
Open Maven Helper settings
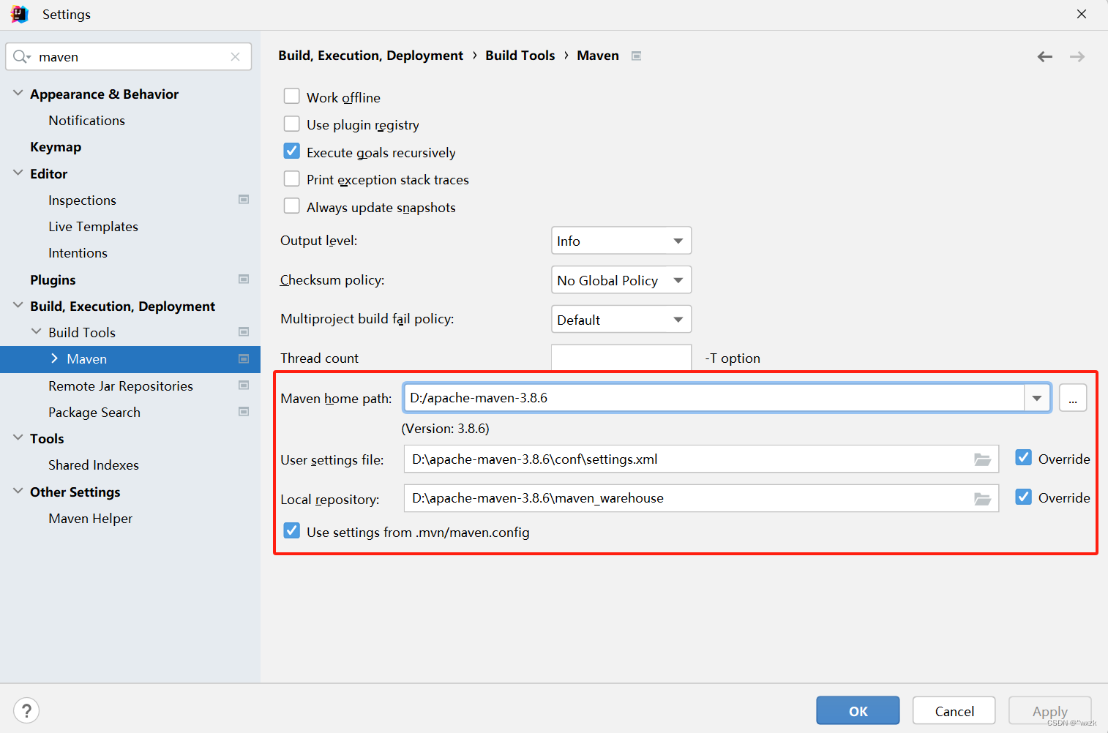click(x=90, y=519)
